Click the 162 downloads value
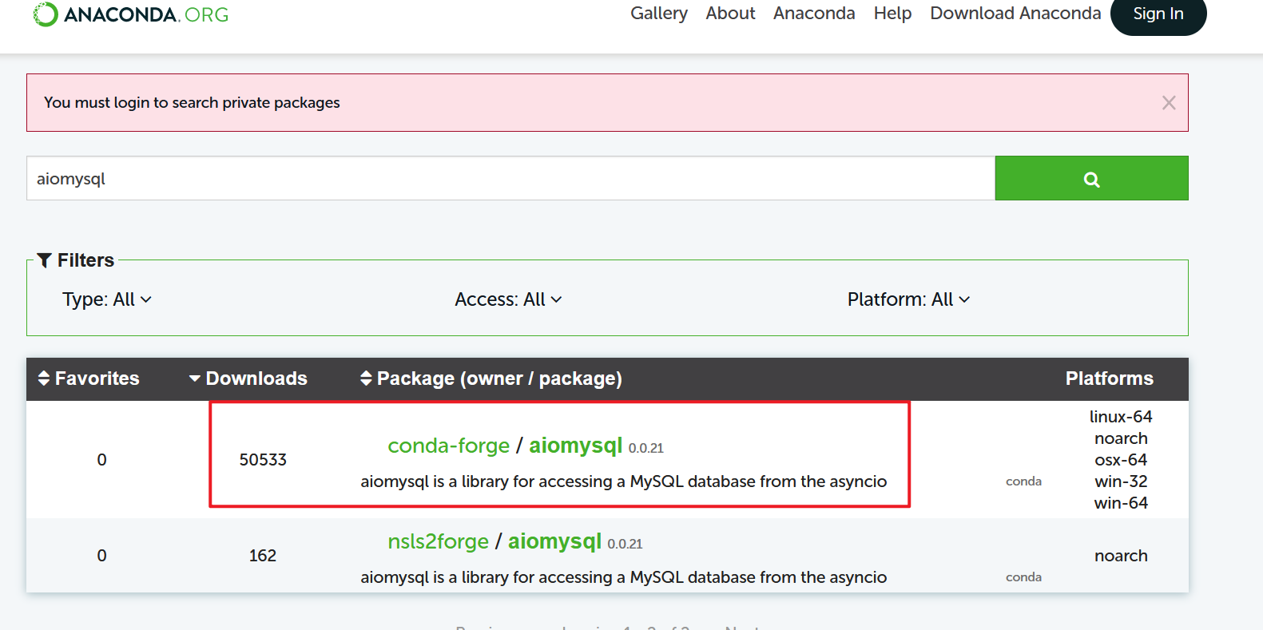This screenshot has width=1263, height=630. tap(263, 556)
